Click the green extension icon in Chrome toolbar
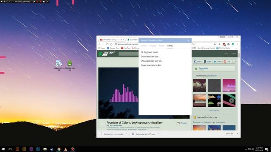The height and width of the screenshot is (152, 271). [233, 44]
